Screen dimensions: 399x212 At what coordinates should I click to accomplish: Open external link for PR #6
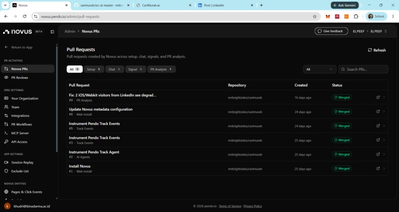point(378,111)
